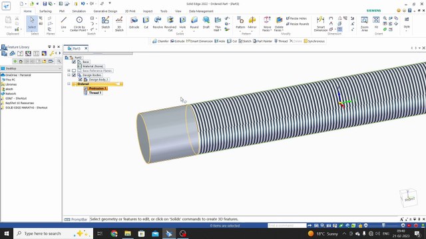The image size is (426, 239).
Task: Open Chrome from the taskbar
Action: coord(114,233)
